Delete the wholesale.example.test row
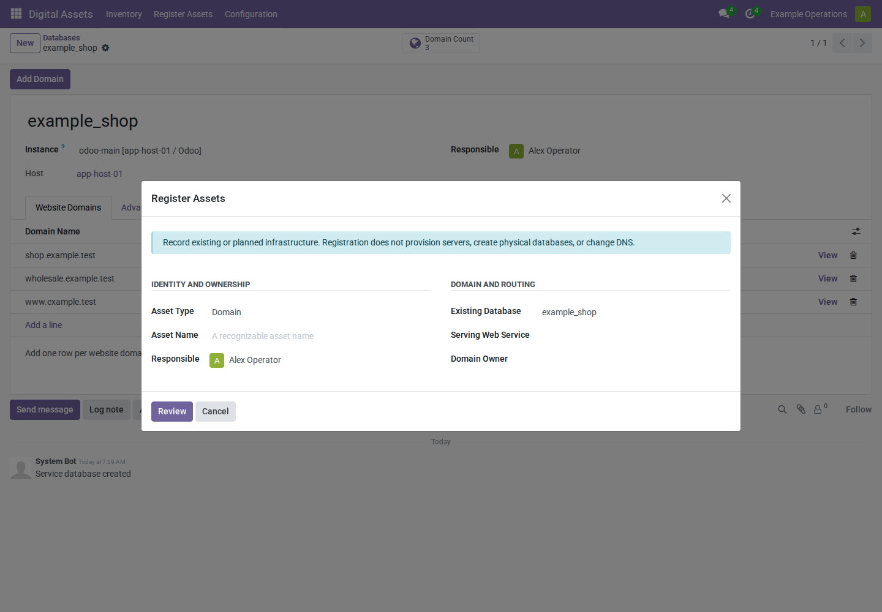882x612 pixels. pyautogui.click(x=853, y=278)
